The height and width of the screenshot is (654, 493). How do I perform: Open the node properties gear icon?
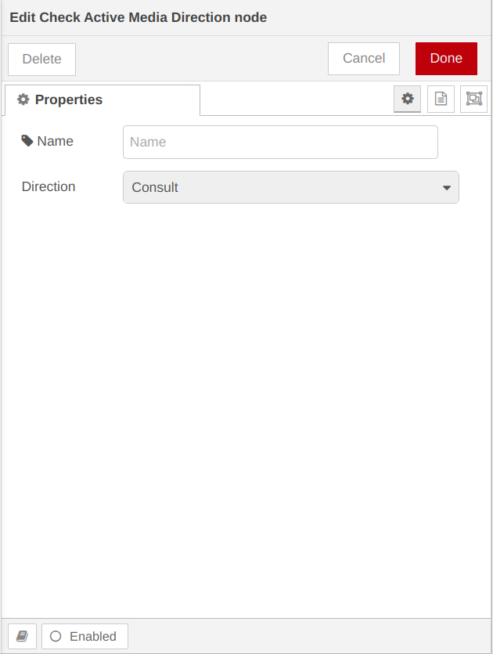tap(407, 99)
